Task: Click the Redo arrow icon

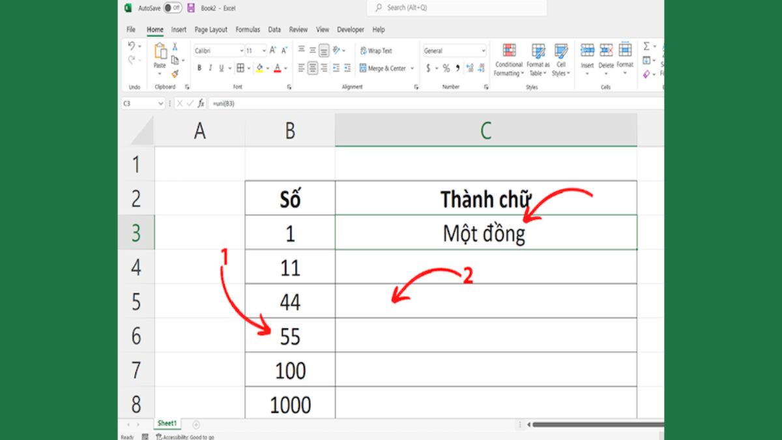Action: [132, 60]
